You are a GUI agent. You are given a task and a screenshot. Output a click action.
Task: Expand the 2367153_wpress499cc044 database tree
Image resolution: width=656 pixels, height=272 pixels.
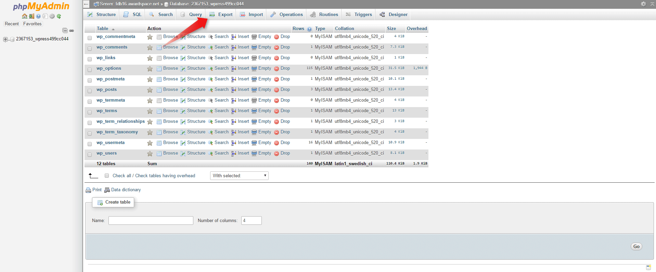[x=5, y=39]
